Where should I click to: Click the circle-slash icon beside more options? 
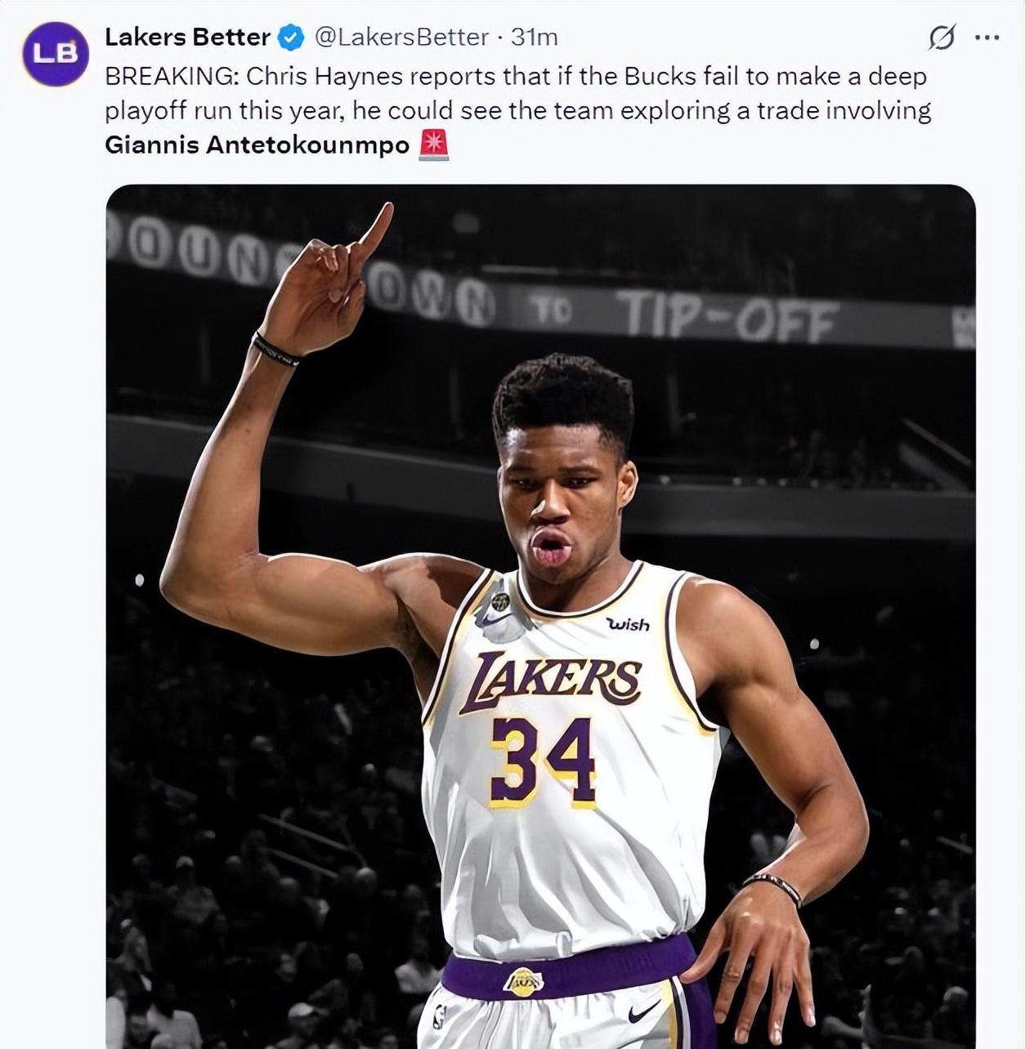[942, 38]
